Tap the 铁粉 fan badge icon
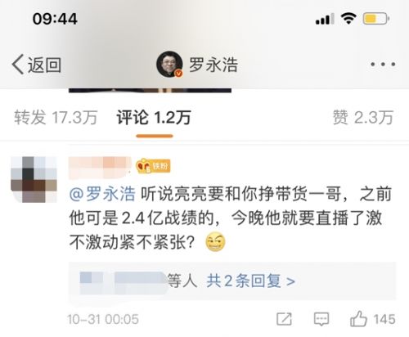The width and height of the screenshot is (409, 337). point(153,165)
